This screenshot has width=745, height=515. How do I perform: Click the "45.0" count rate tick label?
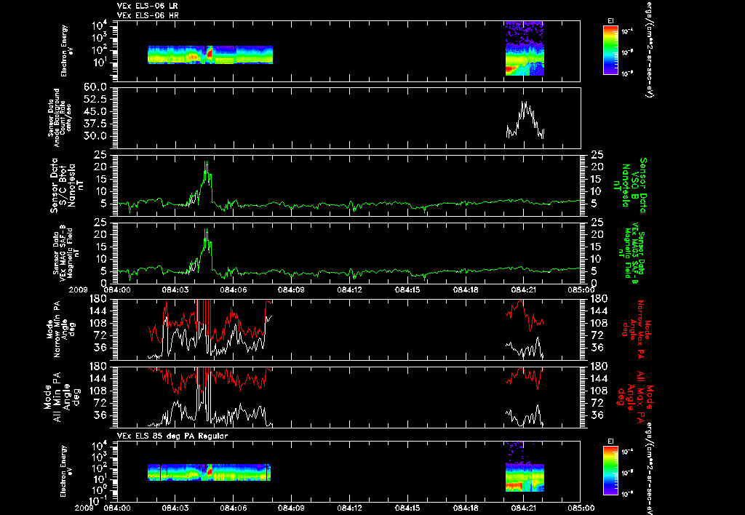(95, 111)
